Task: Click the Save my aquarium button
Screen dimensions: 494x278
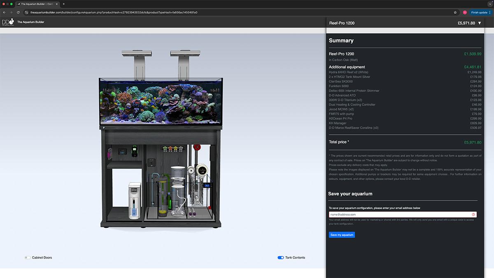Action: pyautogui.click(x=342, y=235)
